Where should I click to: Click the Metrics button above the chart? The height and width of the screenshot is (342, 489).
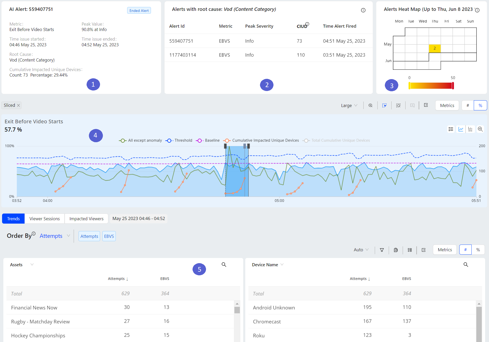pyautogui.click(x=447, y=105)
